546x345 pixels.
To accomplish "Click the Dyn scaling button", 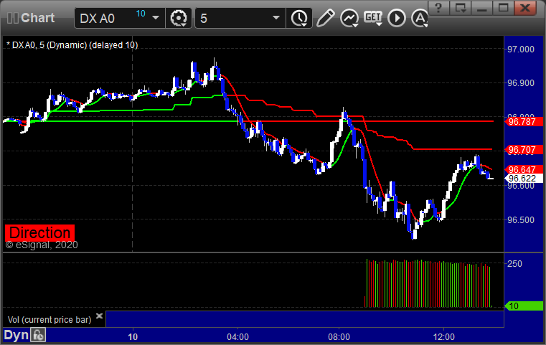I will [x=16, y=335].
